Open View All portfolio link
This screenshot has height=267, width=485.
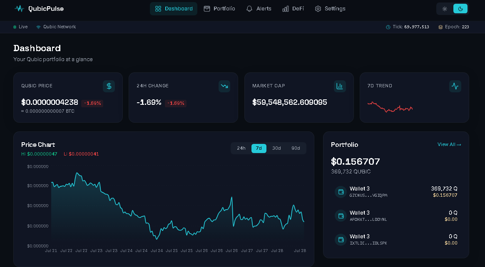[x=449, y=144]
